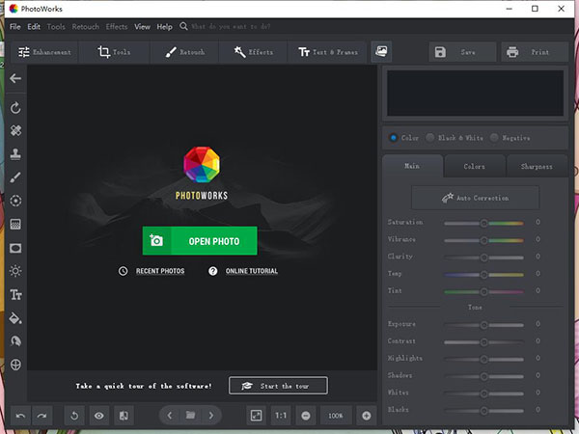Click the Auto Correction button
This screenshot has height=434, width=579.
click(x=475, y=198)
